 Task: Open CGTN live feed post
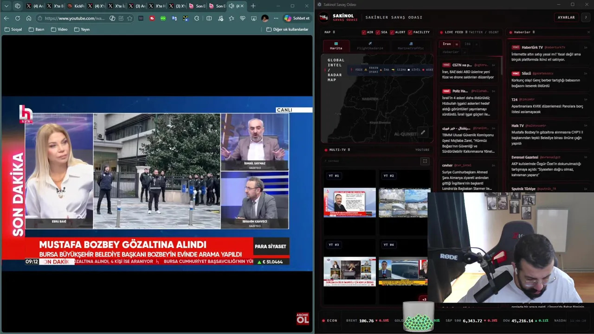(x=469, y=71)
